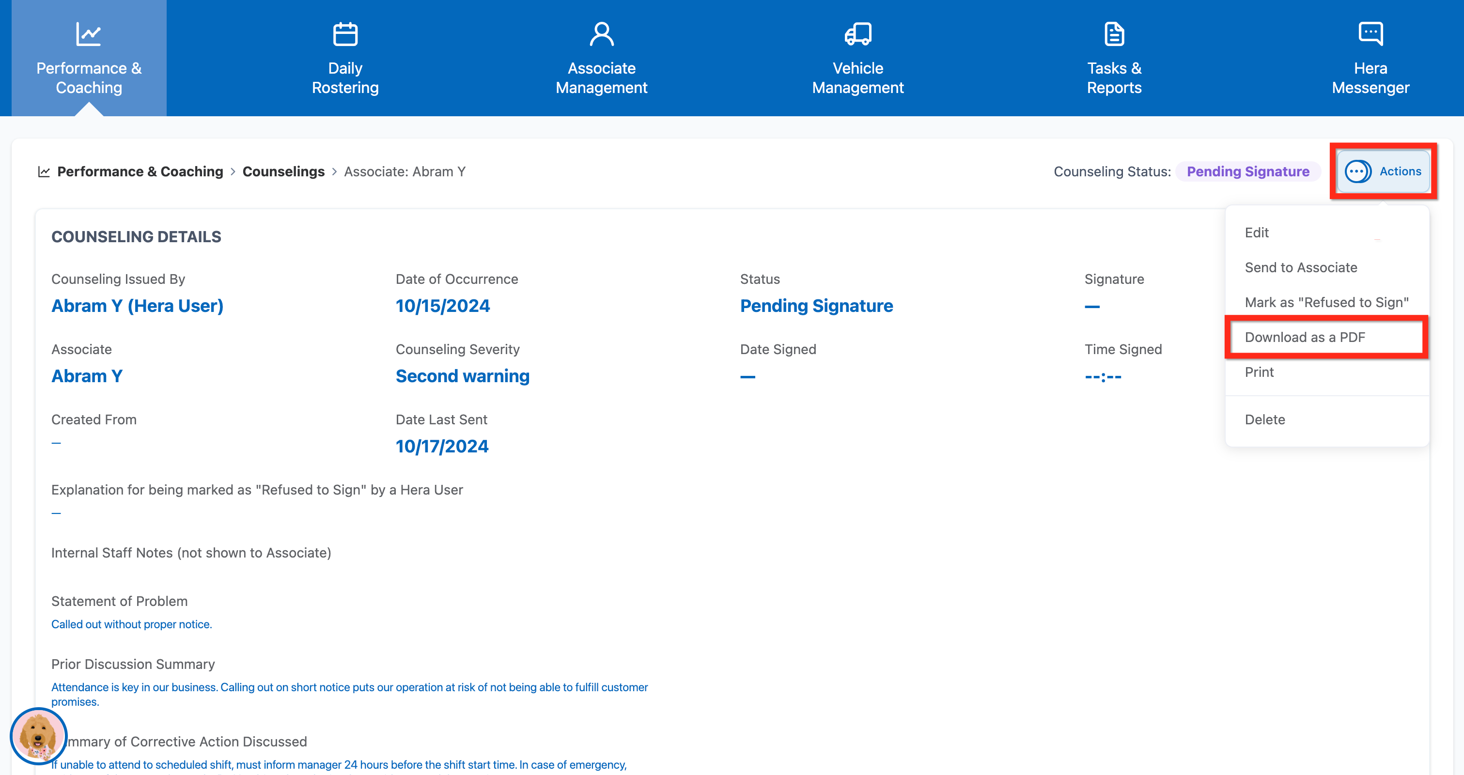Open Performance & Coaching chart icon
This screenshot has width=1464, height=775.
tap(89, 35)
